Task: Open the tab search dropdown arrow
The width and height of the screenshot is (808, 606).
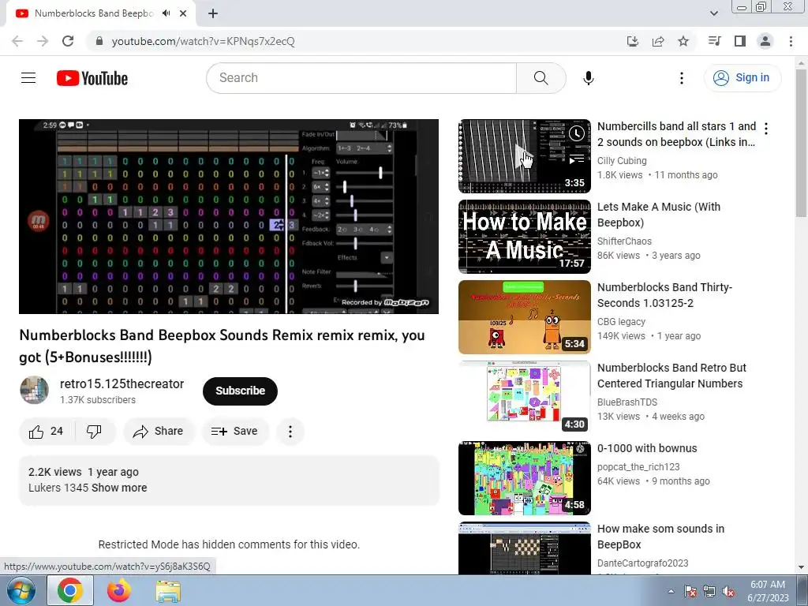Action: (x=714, y=13)
